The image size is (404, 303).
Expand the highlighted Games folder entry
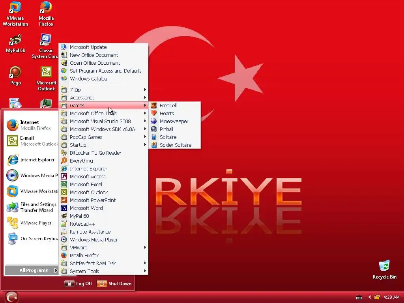point(103,105)
